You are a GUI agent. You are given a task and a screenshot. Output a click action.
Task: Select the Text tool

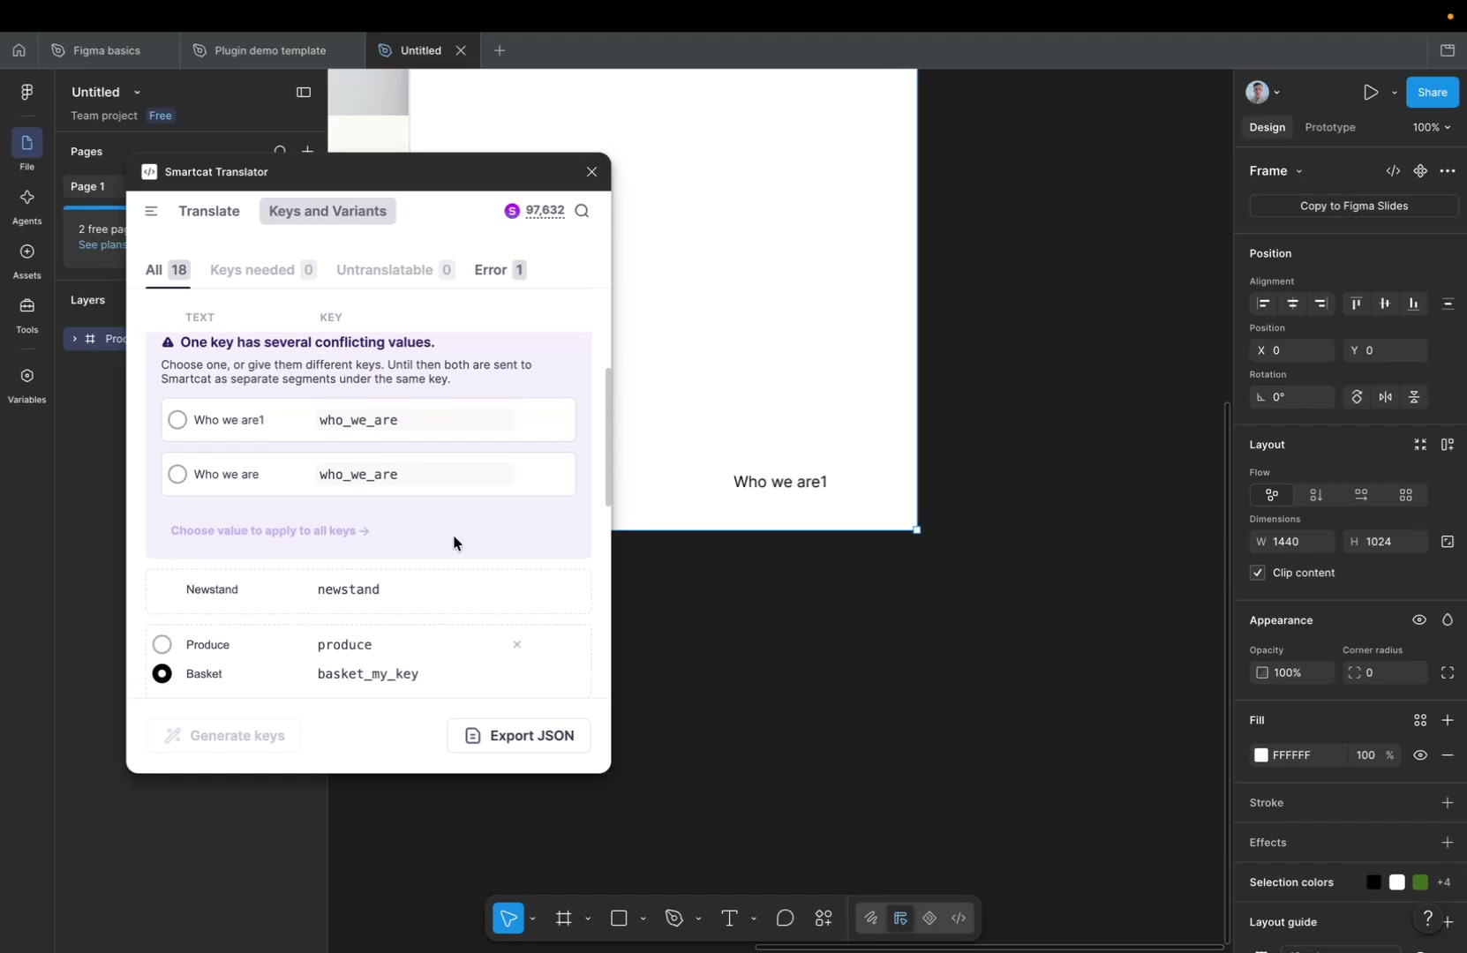(x=729, y=919)
